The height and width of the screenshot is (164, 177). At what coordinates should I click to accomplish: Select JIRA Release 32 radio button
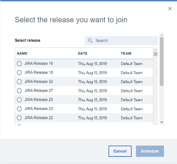(x=19, y=81)
